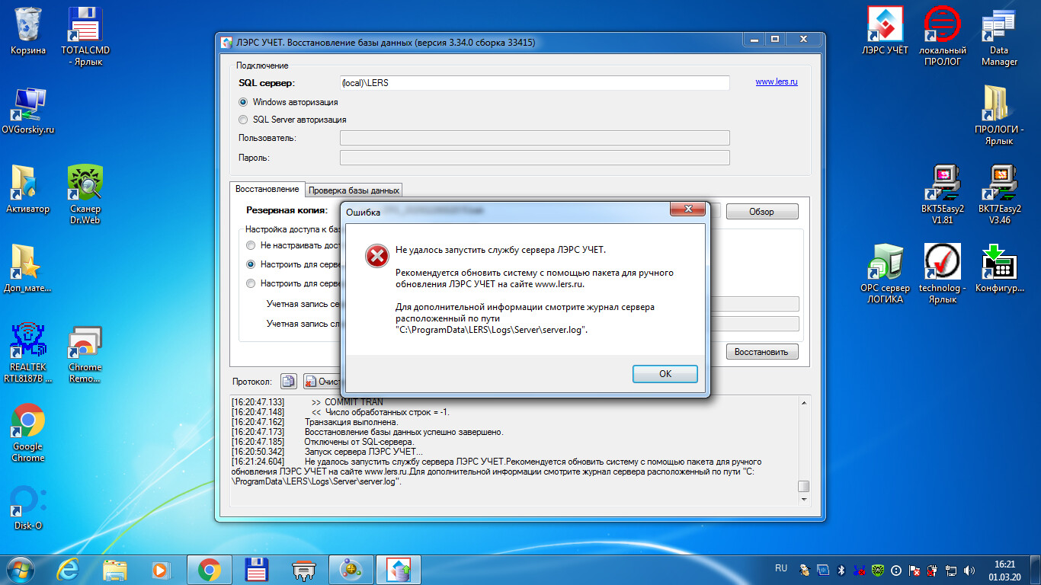
Task: Click log line '>> COMMIT TRAN'
Action: pyautogui.click(x=348, y=402)
